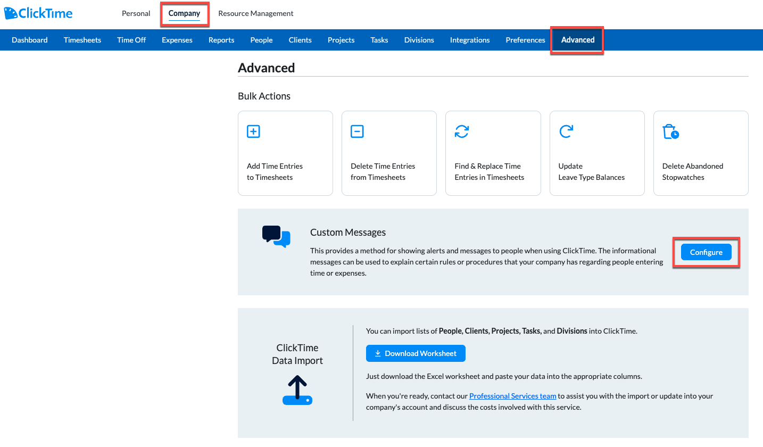The width and height of the screenshot is (763, 447).
Task: Click the ClickTime logo
Action: click(x=38, y=13)
